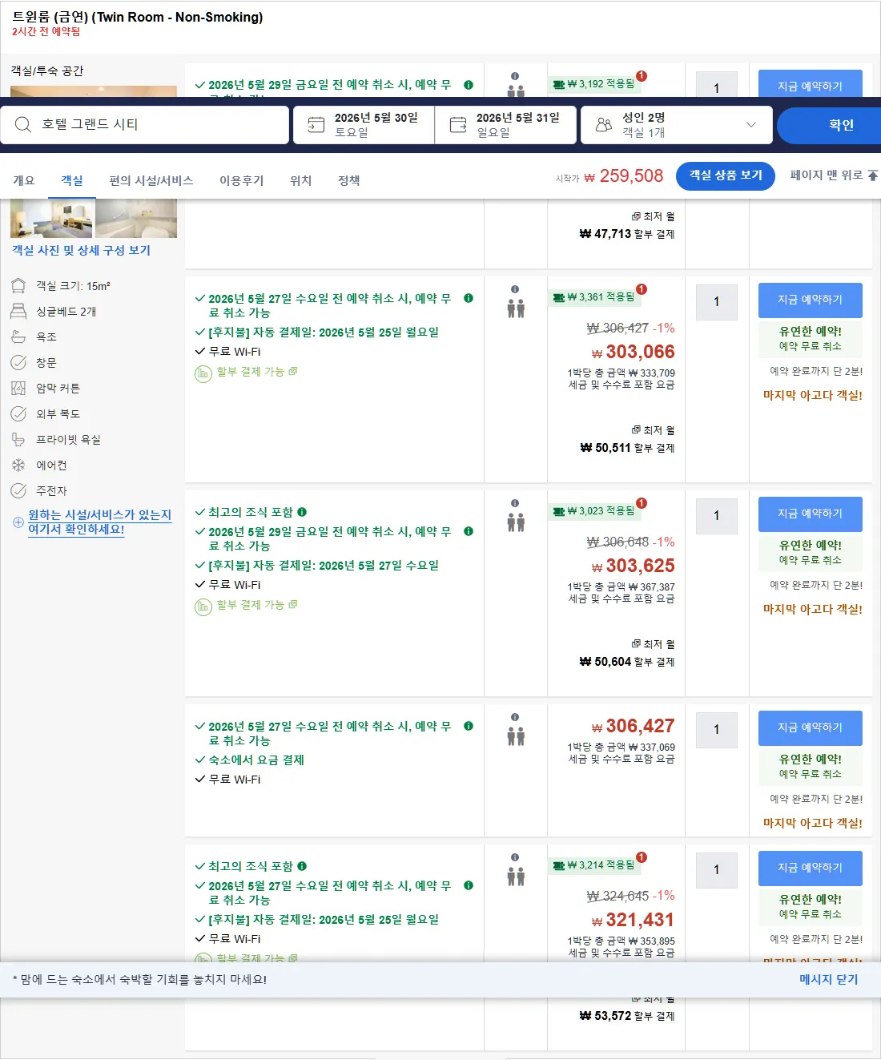Click 지금 예약하기 for the 303,625 offer
Image resolution: width=881 pixels, height=1060 pixels.
coord(811,514)
